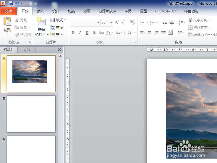Open the 对齐文本 align text menu

[199, 28]
